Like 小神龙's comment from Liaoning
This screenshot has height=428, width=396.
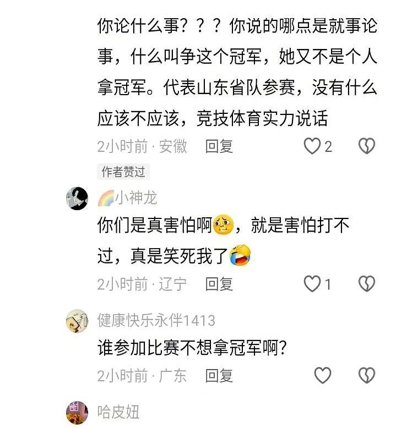(x=312, y=284)
